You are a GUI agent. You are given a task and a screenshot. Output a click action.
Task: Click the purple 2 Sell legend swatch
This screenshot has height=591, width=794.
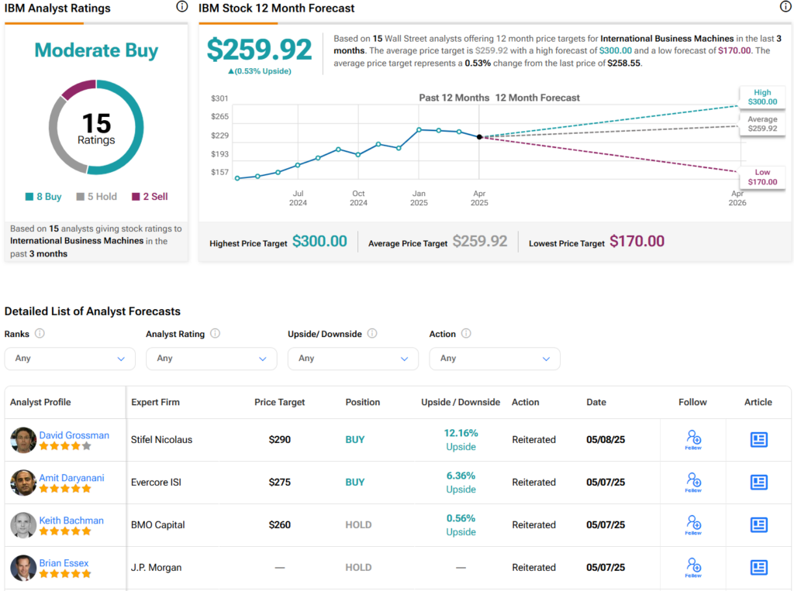(136, 196)
